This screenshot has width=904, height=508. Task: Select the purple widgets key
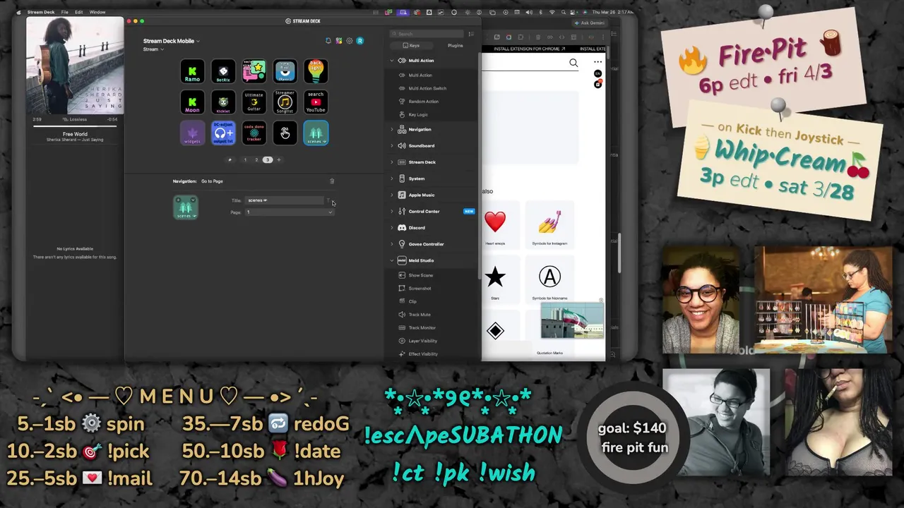pyautogui.click(x=192, y=133)
